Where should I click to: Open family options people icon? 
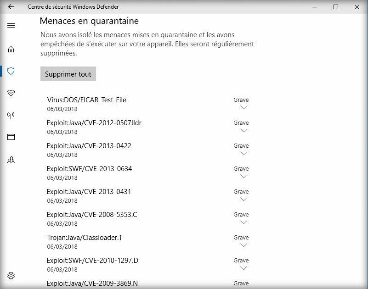[x=11, y=160]
